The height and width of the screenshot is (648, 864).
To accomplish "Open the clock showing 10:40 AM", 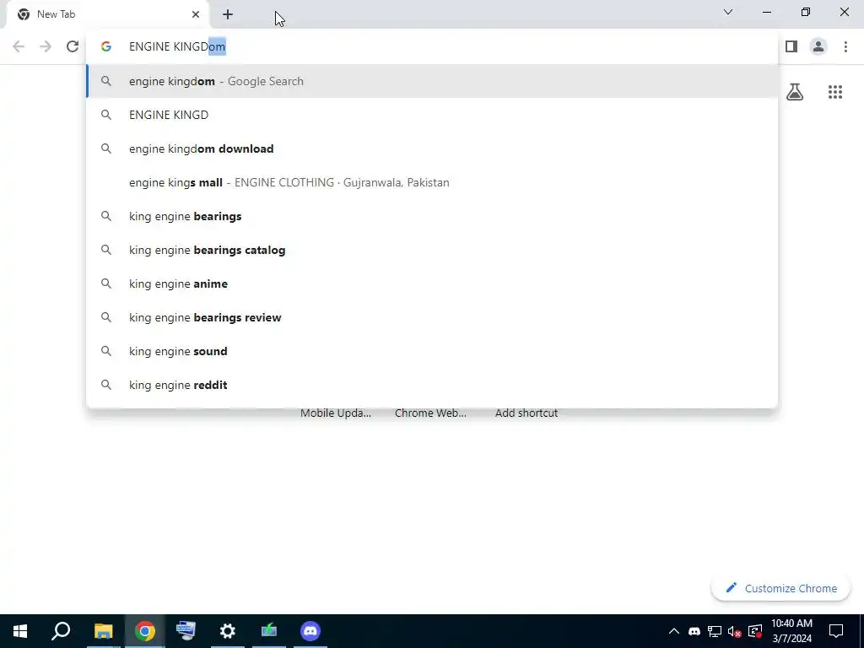I will (791, 631).
